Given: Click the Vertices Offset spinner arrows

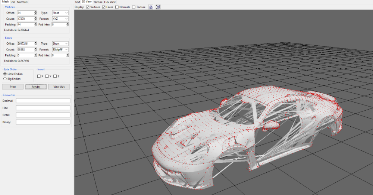Looking at the screenshot, I should pyautogui.click(x=35, y=13).
